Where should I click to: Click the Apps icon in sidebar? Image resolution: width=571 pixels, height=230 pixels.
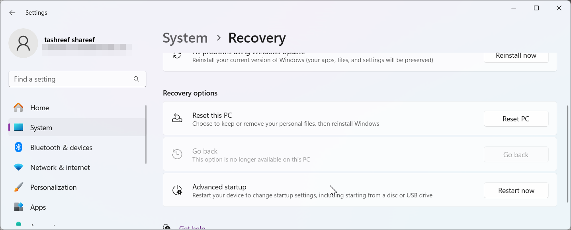18,207
